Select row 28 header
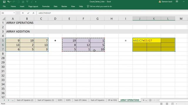Image resolution: width=188 pixels, height=105 pixels. 3,58
